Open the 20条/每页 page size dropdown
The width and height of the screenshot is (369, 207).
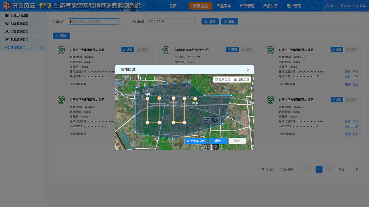click(x=289, y=169)
